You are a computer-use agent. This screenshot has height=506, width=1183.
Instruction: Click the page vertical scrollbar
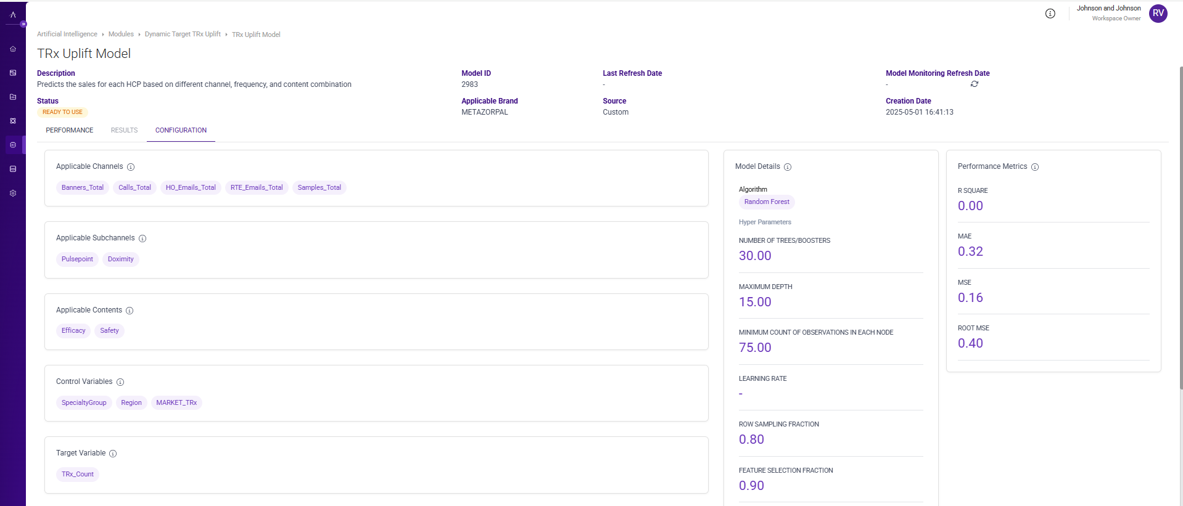pos(1181,228)
